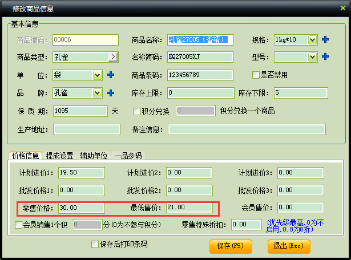The height and width of the screenshot is (260, 351).
Task: Expand the 规格 dropdown
Action: pyautogui.click(x=312, y=40)
